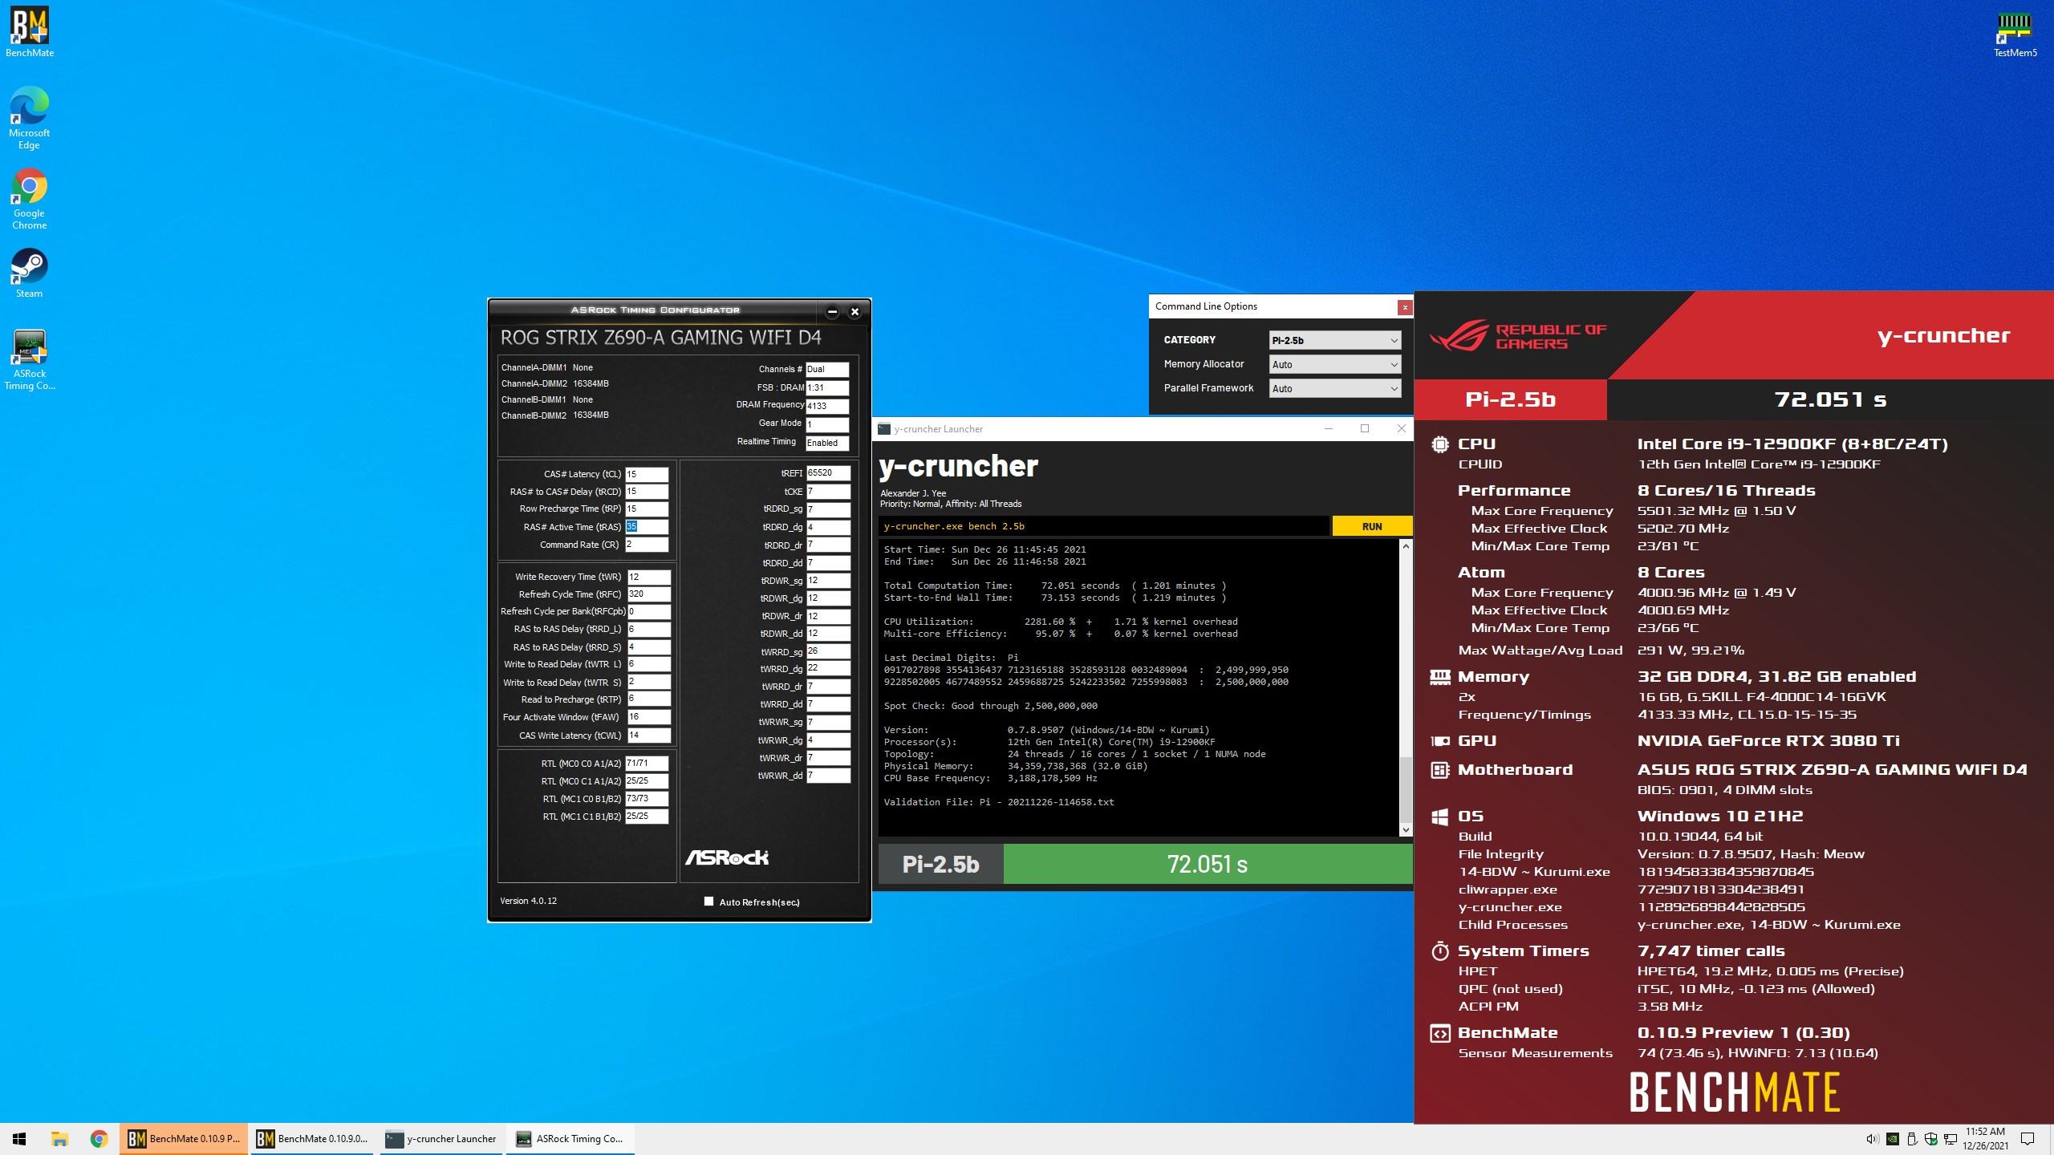Click the CAS# Latency (tCL) value field

point(647,474)
